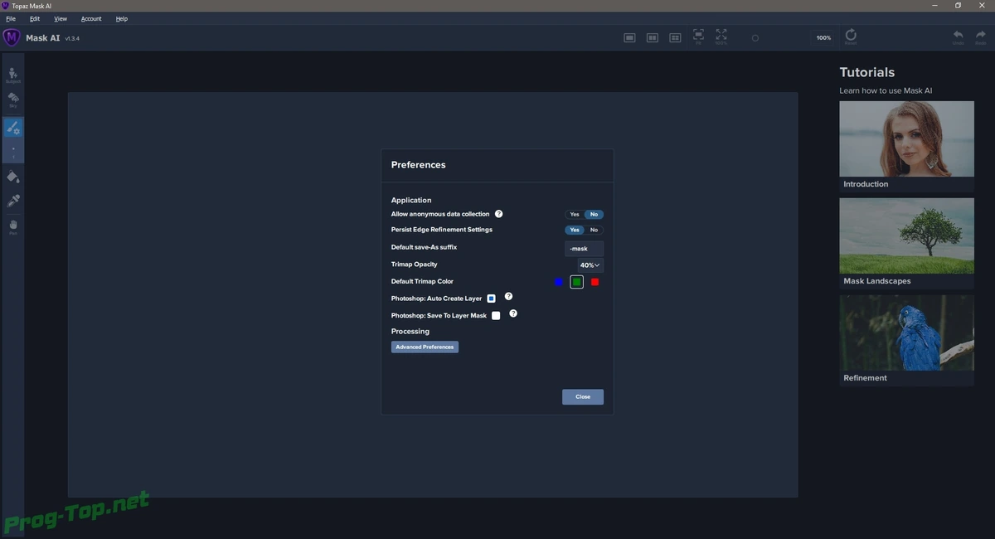Click the Preferences dialog title
The width and height of the screenshot is (995, 539).
click(419, 165)
